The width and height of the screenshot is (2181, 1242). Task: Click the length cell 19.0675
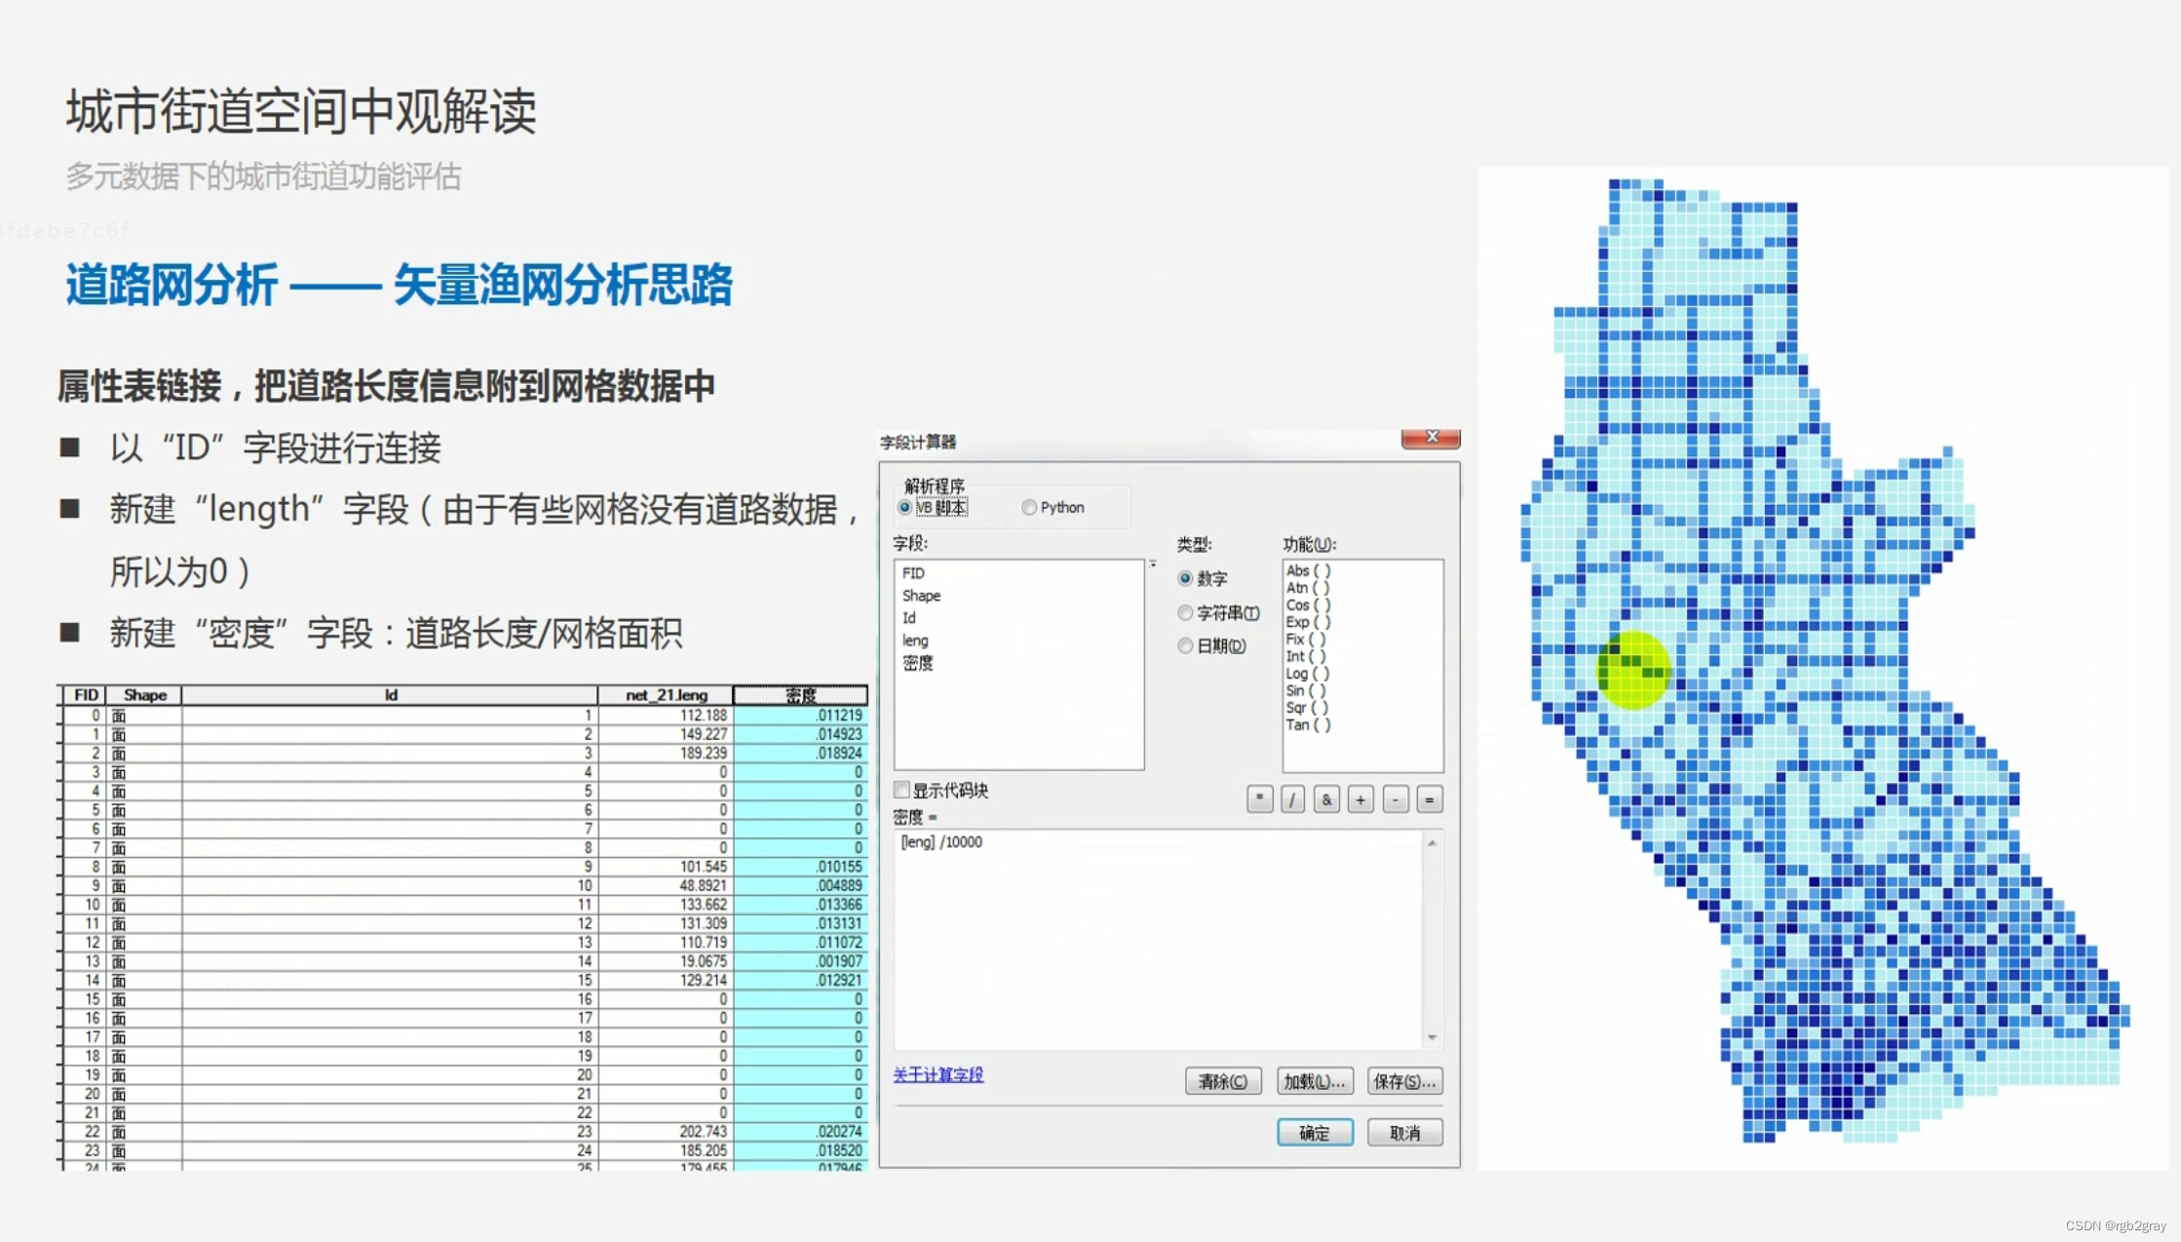[666, 961]
